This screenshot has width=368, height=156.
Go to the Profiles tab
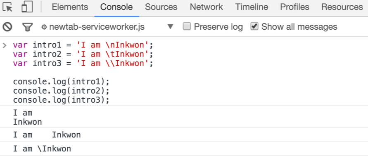tap(294, 7)
